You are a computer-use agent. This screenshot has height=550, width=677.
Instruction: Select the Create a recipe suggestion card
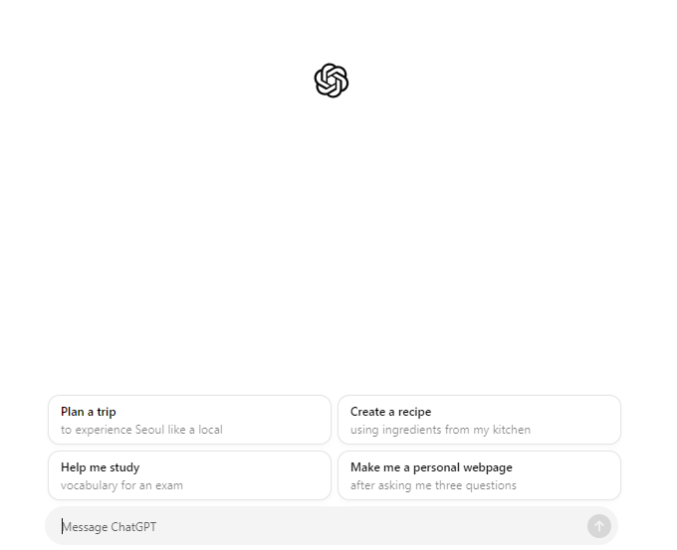point(479,420)
